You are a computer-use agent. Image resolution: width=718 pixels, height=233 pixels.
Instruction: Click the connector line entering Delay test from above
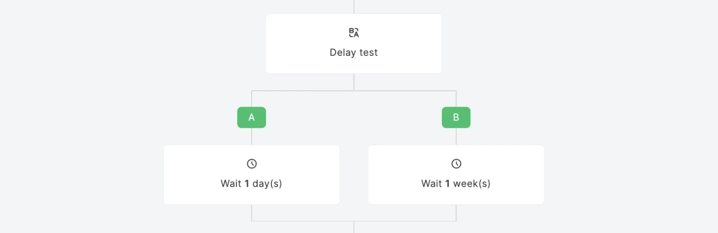354,6
